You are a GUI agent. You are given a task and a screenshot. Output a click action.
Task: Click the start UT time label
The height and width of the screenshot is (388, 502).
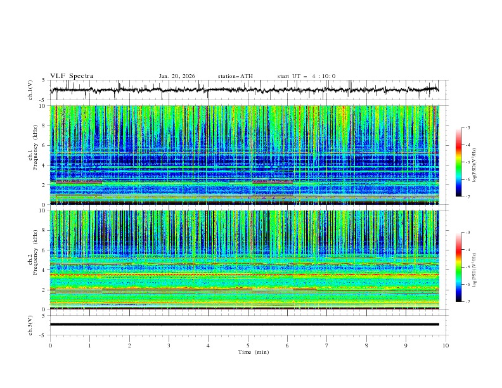click(x=306, y=76)
